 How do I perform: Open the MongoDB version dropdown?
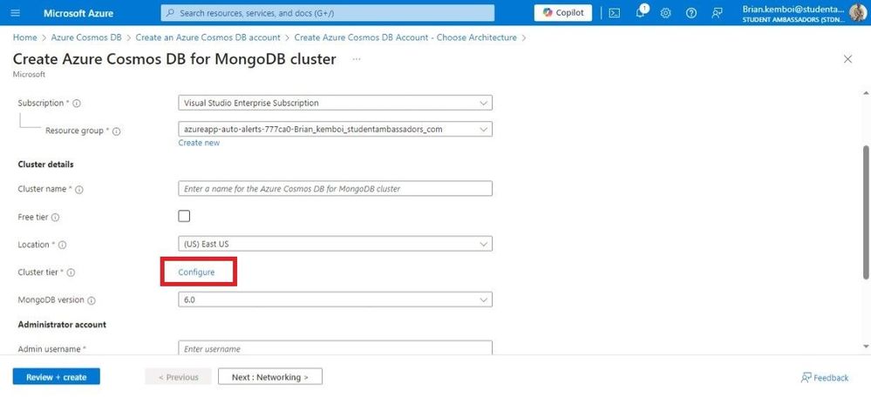point(335,299)
